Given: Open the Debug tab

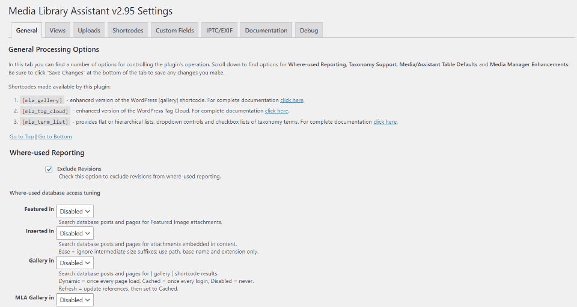Looking at the screenshot, I should click(309, 31).
